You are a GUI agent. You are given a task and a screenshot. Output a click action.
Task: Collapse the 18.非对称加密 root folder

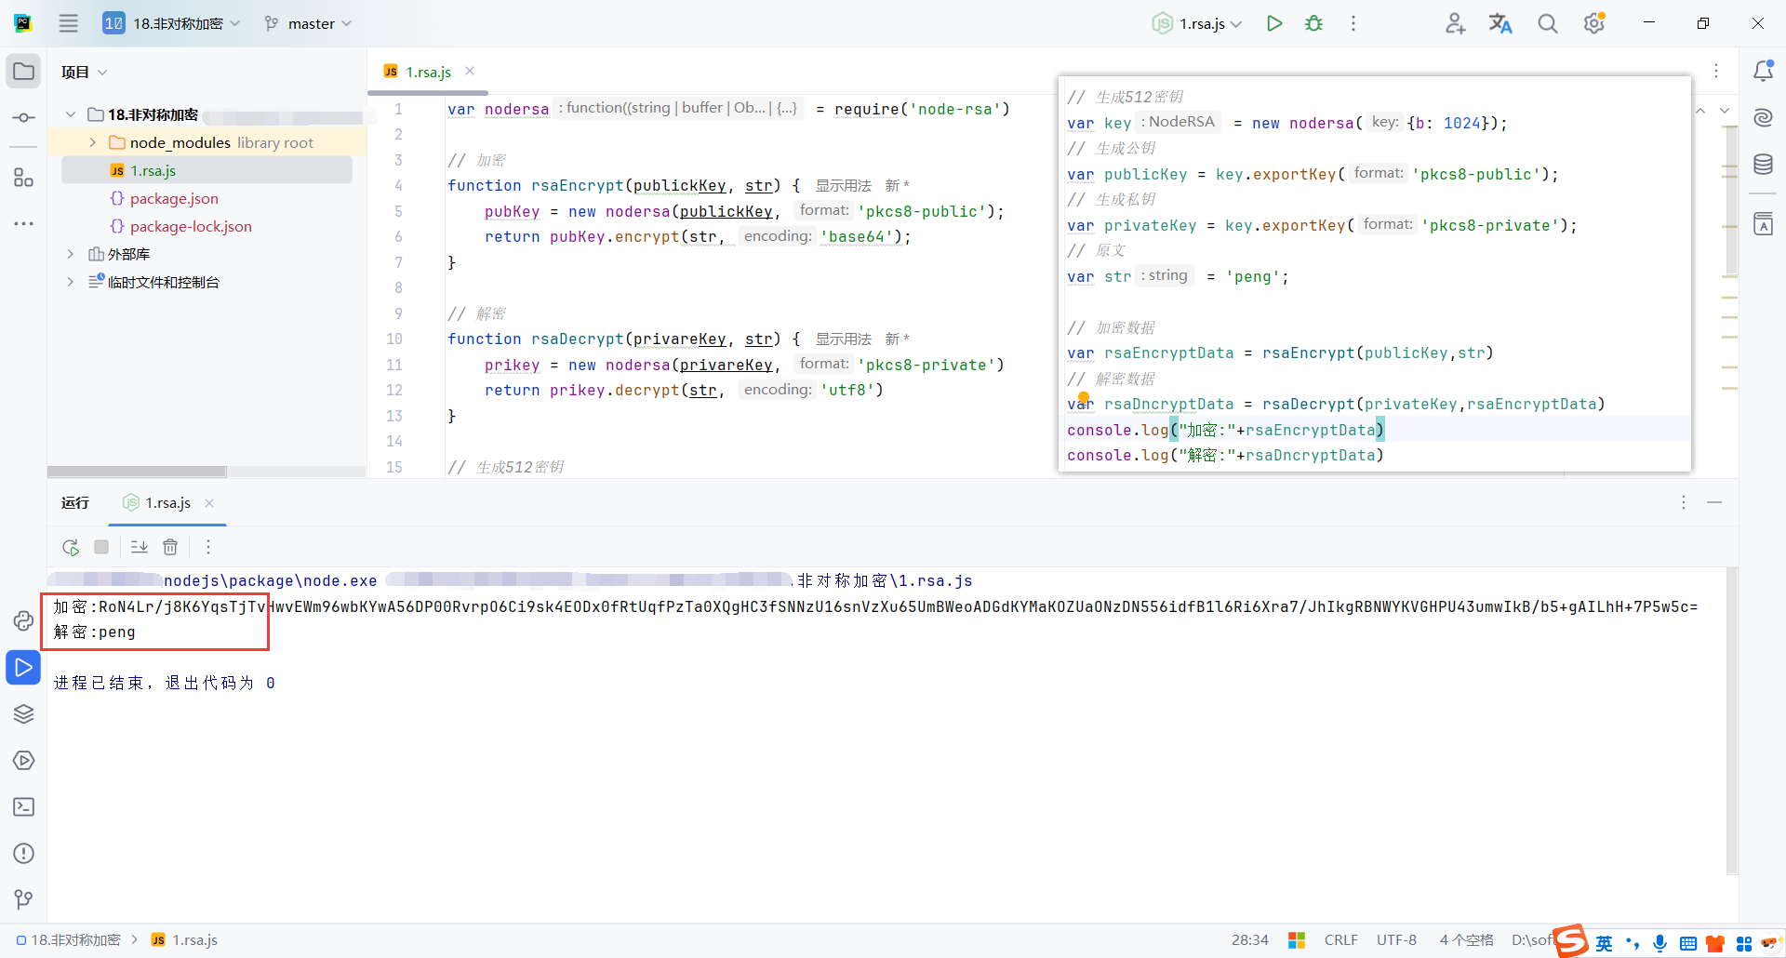(x=71, y=114)
